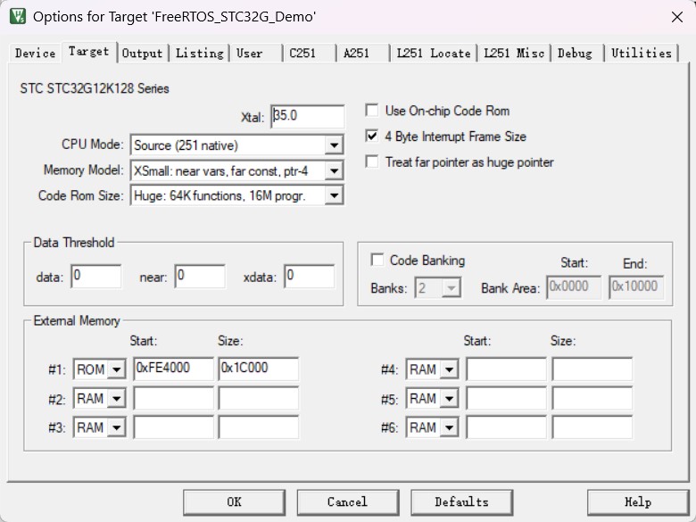This screenshot has height=522, width=696.
Task: Open external memory #4 type dropdown
Action: 449,369
